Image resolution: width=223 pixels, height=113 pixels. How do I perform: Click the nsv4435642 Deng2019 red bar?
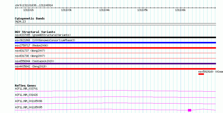[x=115, y=69]
